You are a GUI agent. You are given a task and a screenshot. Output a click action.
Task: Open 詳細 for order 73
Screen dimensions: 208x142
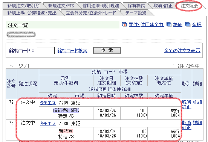click(197, 123)
